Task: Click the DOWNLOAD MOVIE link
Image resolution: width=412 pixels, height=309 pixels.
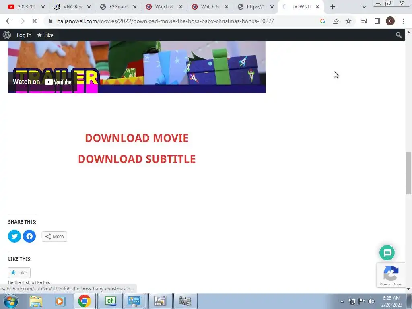Action: (x=137, y=138)
